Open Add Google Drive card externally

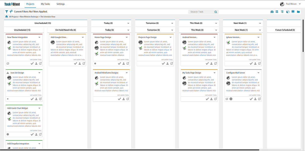point(84,63)
